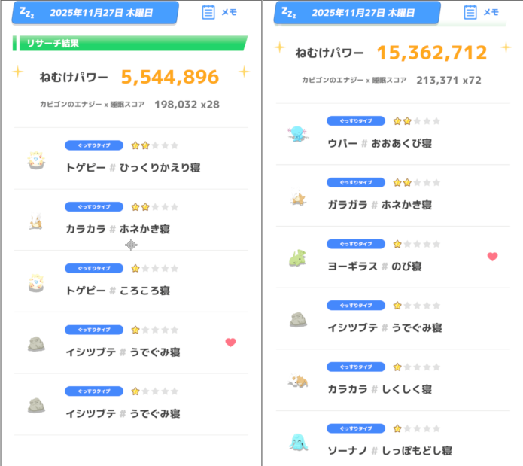Tap the Togepi sprite for ころころ寝
523x466 pixels.
[x=36, y=282]
